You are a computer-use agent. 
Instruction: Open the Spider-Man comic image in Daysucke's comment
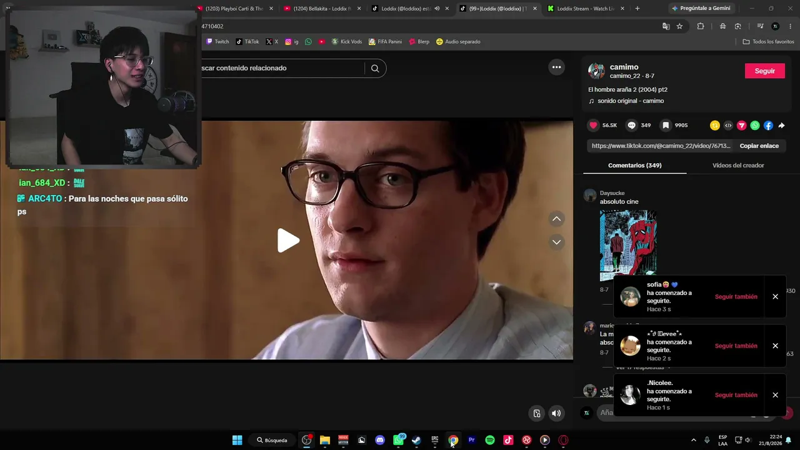628,246
